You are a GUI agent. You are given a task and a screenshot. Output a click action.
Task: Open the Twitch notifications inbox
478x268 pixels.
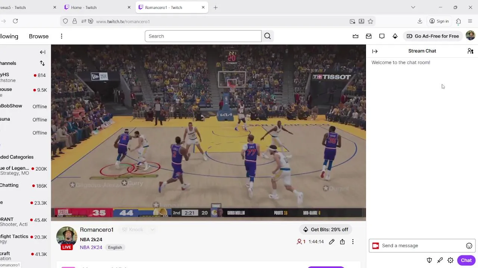(369, 36)
